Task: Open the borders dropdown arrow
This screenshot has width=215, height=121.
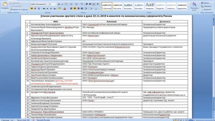Action: tap(98, 8)
